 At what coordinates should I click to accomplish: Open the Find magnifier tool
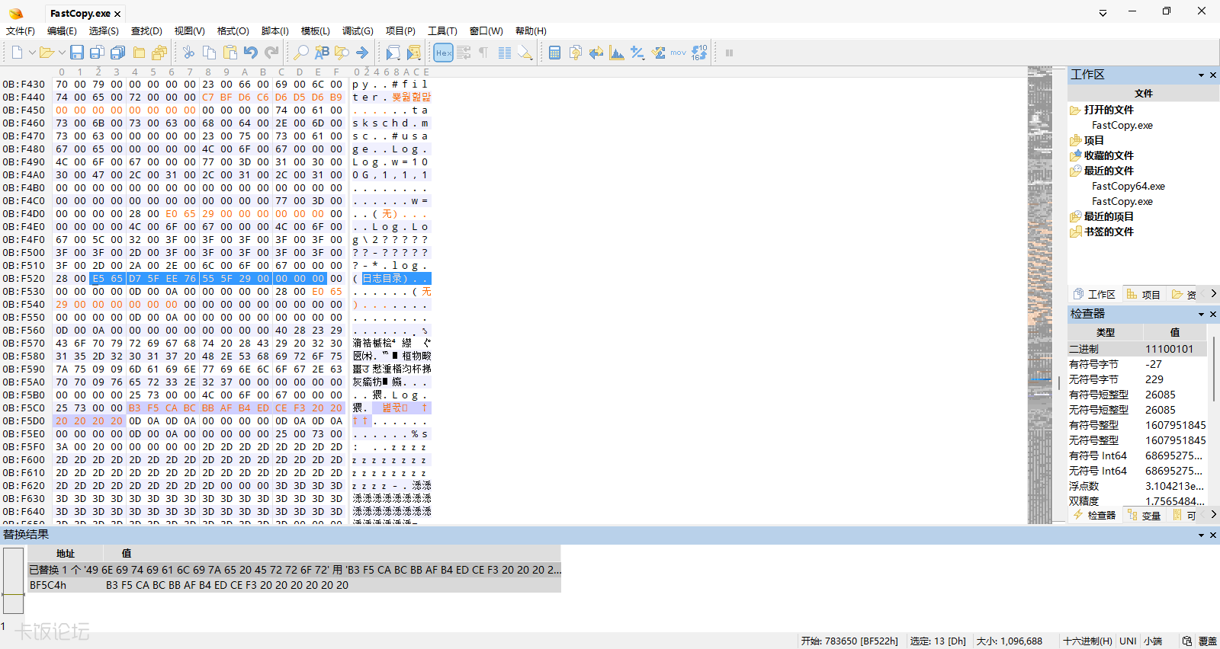click(x=301, y=53)
